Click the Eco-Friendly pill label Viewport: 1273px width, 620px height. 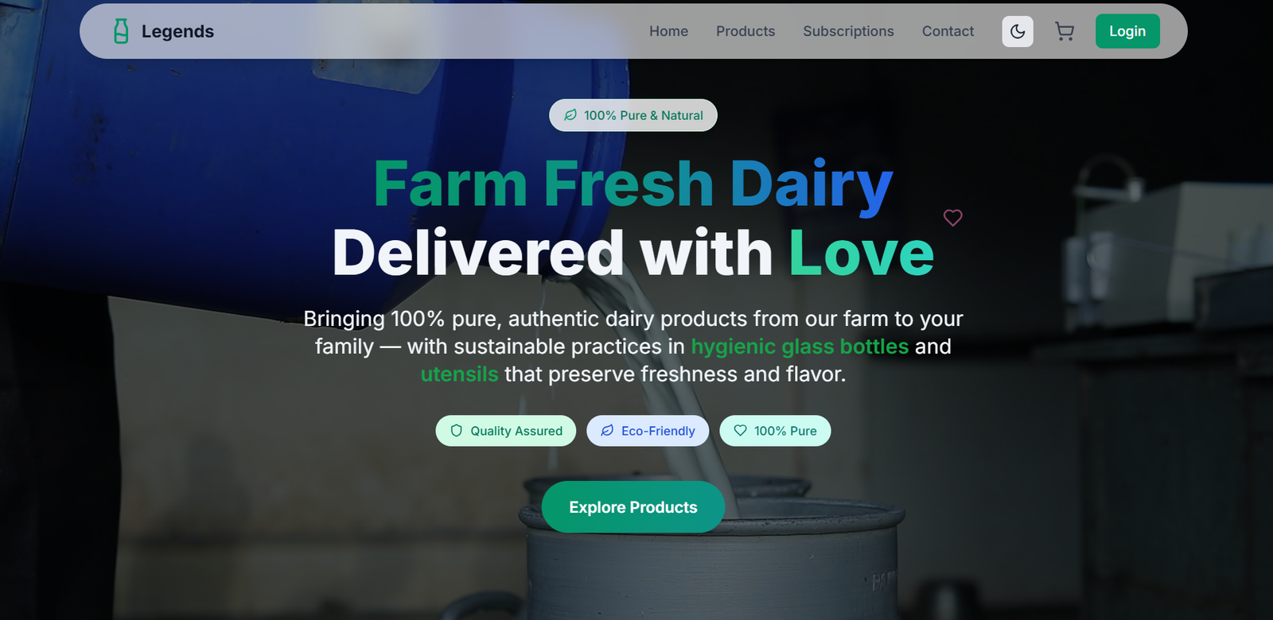point(658,431)
